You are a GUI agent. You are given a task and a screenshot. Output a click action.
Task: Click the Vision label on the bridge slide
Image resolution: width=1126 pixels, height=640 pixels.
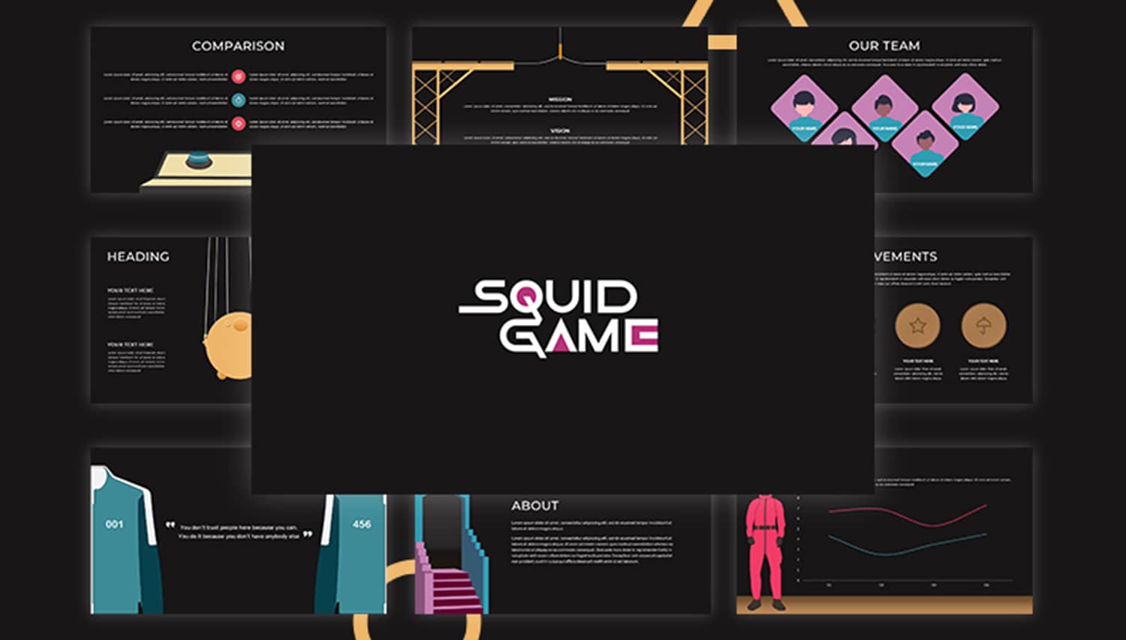click(560, 131)
